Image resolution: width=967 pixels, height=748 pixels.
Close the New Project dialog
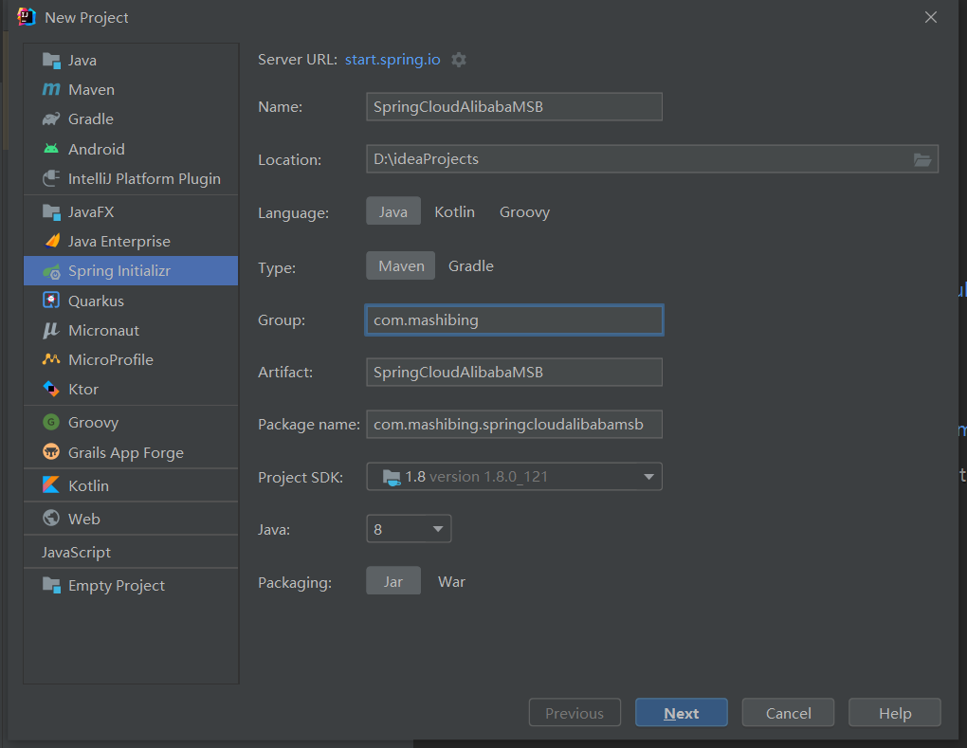click(931, 17)
